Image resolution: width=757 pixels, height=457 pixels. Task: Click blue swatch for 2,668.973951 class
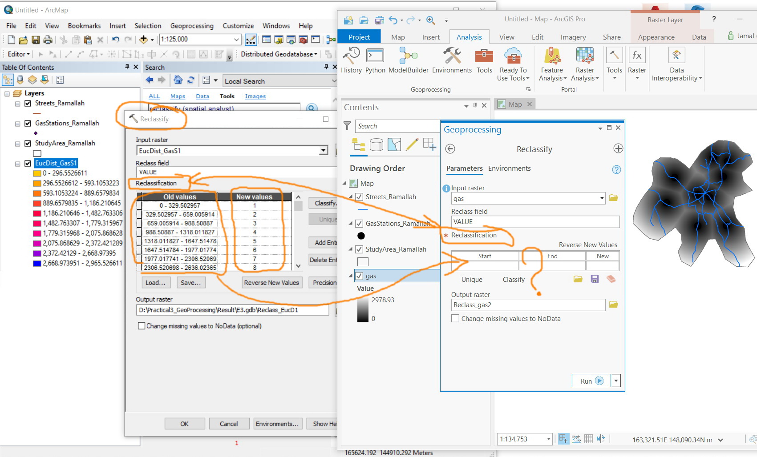point(37,263)
